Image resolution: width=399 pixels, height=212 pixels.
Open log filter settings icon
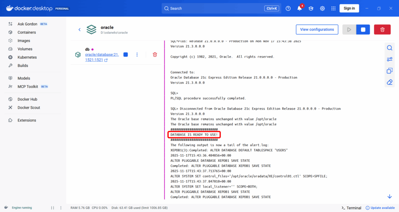click(x=389, y=59)
